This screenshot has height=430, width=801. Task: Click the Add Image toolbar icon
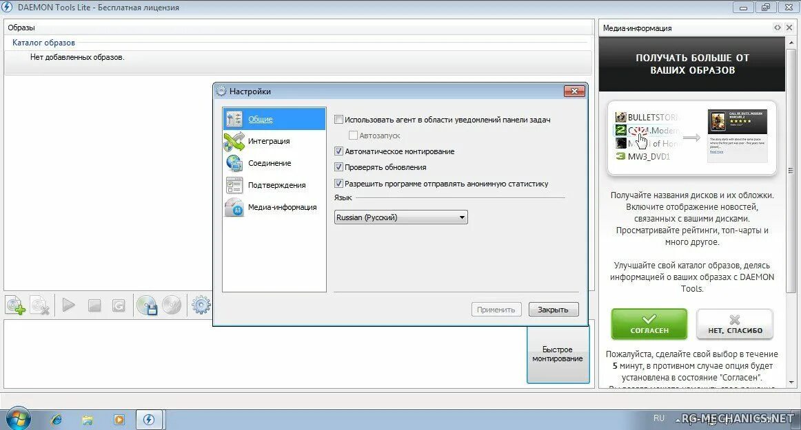pyautogui.click(x=14, y=305)
